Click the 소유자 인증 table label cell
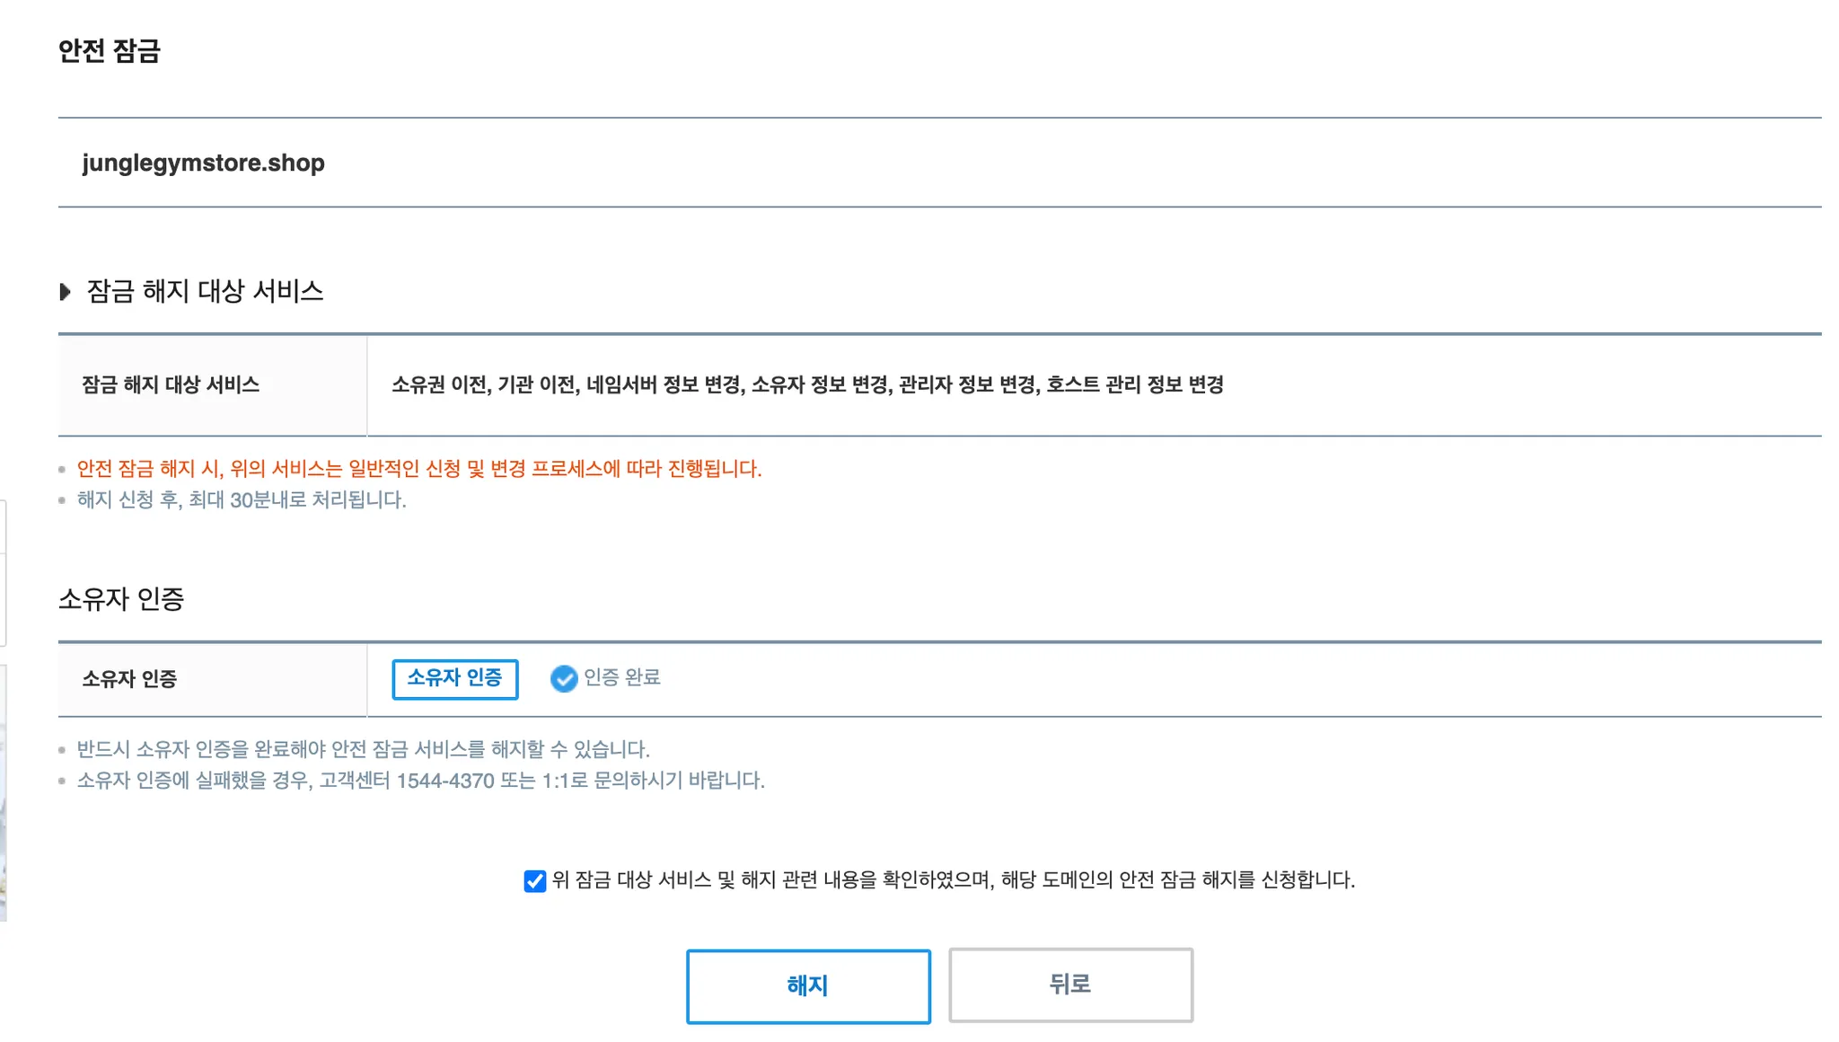 point(213,680)
